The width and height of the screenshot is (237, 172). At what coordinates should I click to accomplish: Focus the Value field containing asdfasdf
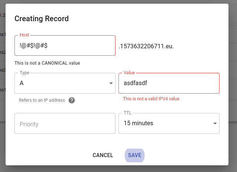pos(169,83)
